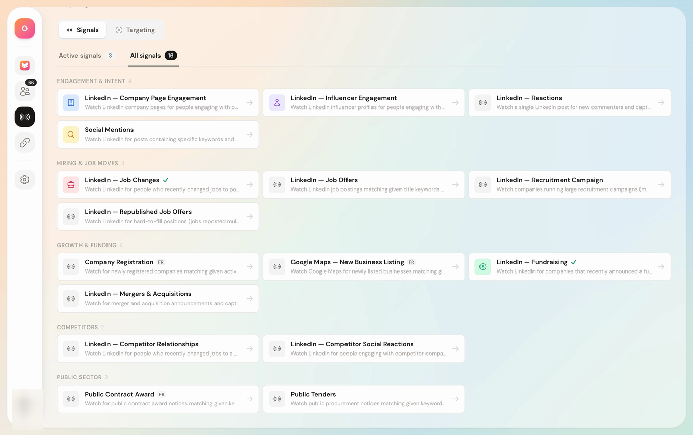
Task: Click the signal icon for Mergers & Acquisitions
Action: [x=71, y=298]
